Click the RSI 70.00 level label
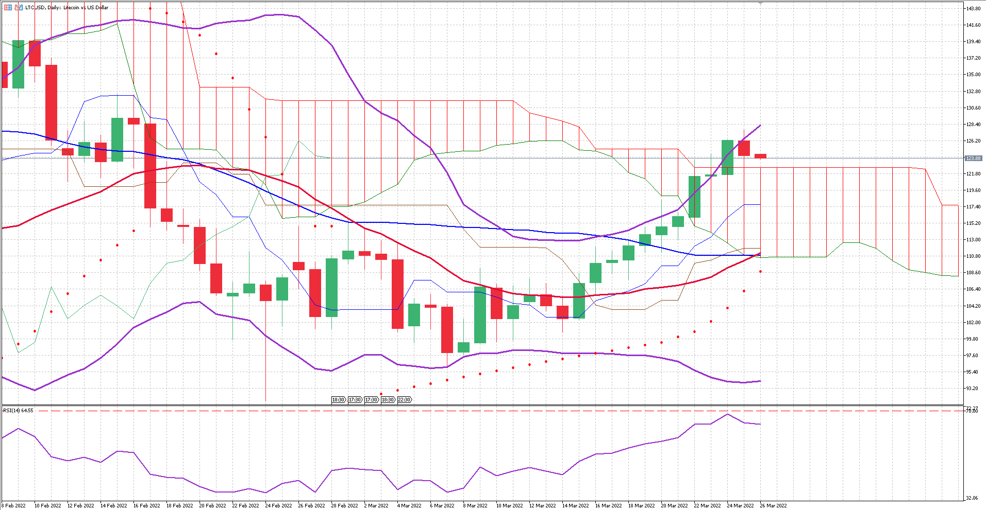Viewport: 986px width, 510px height. click(x=972, y=411)
